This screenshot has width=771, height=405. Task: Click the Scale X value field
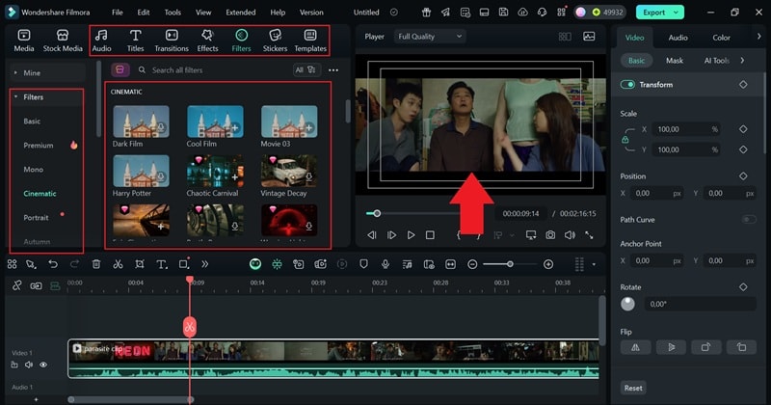click(x=686, y=129)
